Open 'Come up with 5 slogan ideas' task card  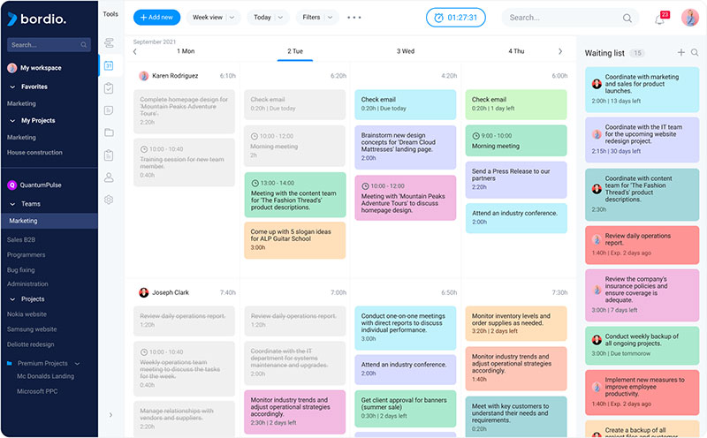295,240
